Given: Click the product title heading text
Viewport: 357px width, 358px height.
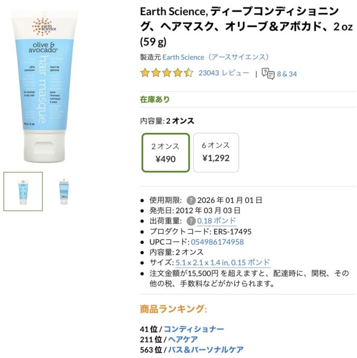Looking at the screenshot, I should coord(246,26).
